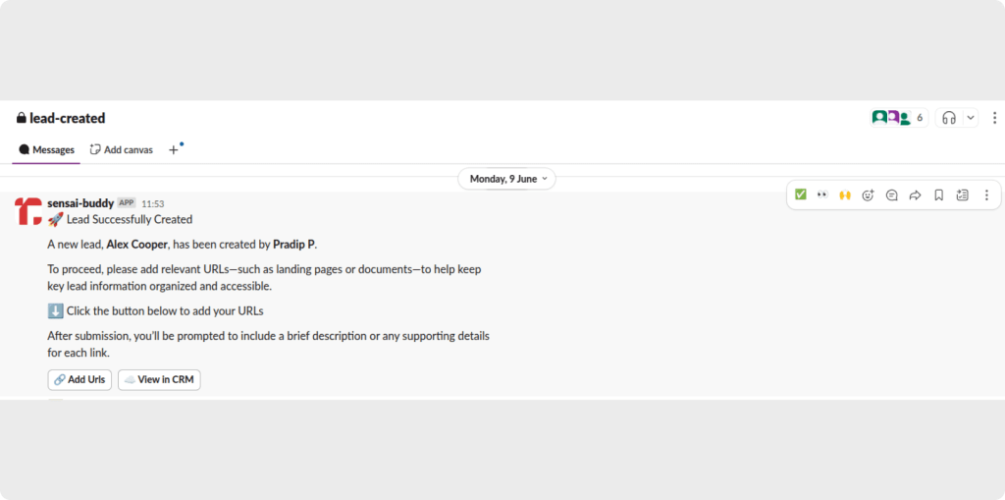React with the raised hands emoji

pyautogui.click(x=845, y=194)
